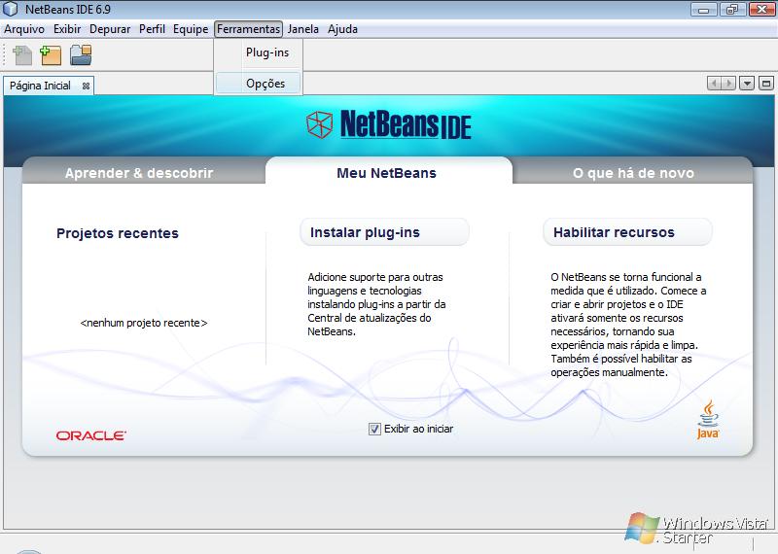Image resolution: width=778 pixels, height=554 pixels.
Task: Click the Habilitar recursos button
Action: tap(627, 232)
